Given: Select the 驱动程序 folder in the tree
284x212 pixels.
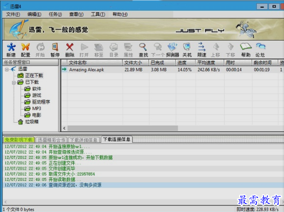Looking at the screenshot, I should [x=41, y=102].
